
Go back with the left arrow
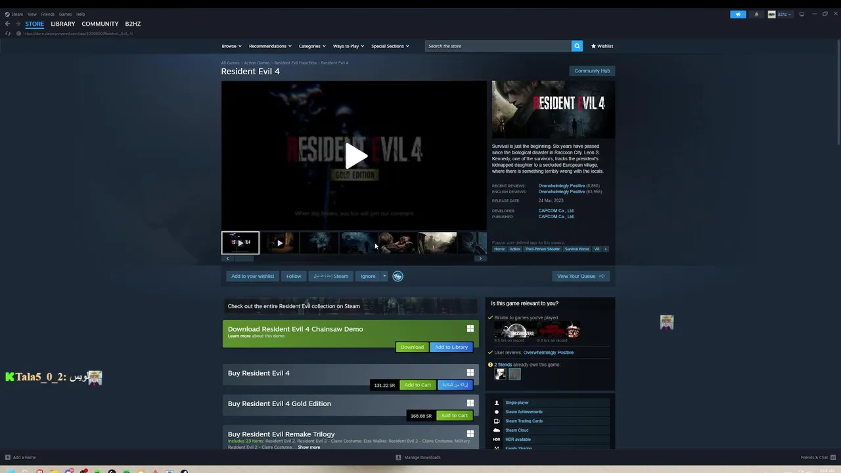tap(8, 24)
